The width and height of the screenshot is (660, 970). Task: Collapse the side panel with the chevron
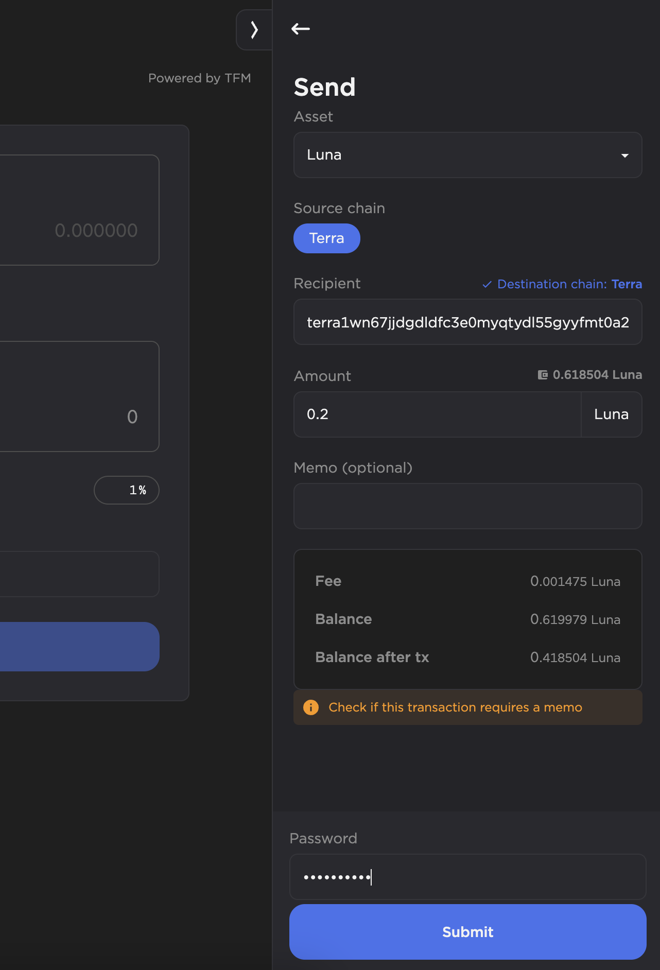point(254,30)
